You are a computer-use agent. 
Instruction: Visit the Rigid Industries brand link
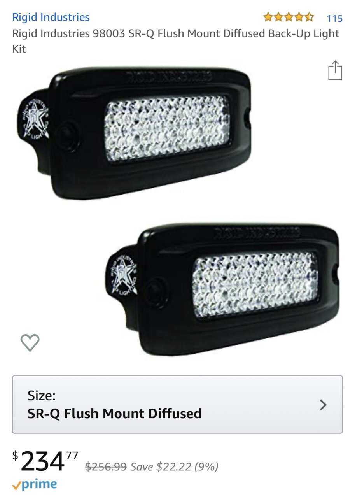51,17
